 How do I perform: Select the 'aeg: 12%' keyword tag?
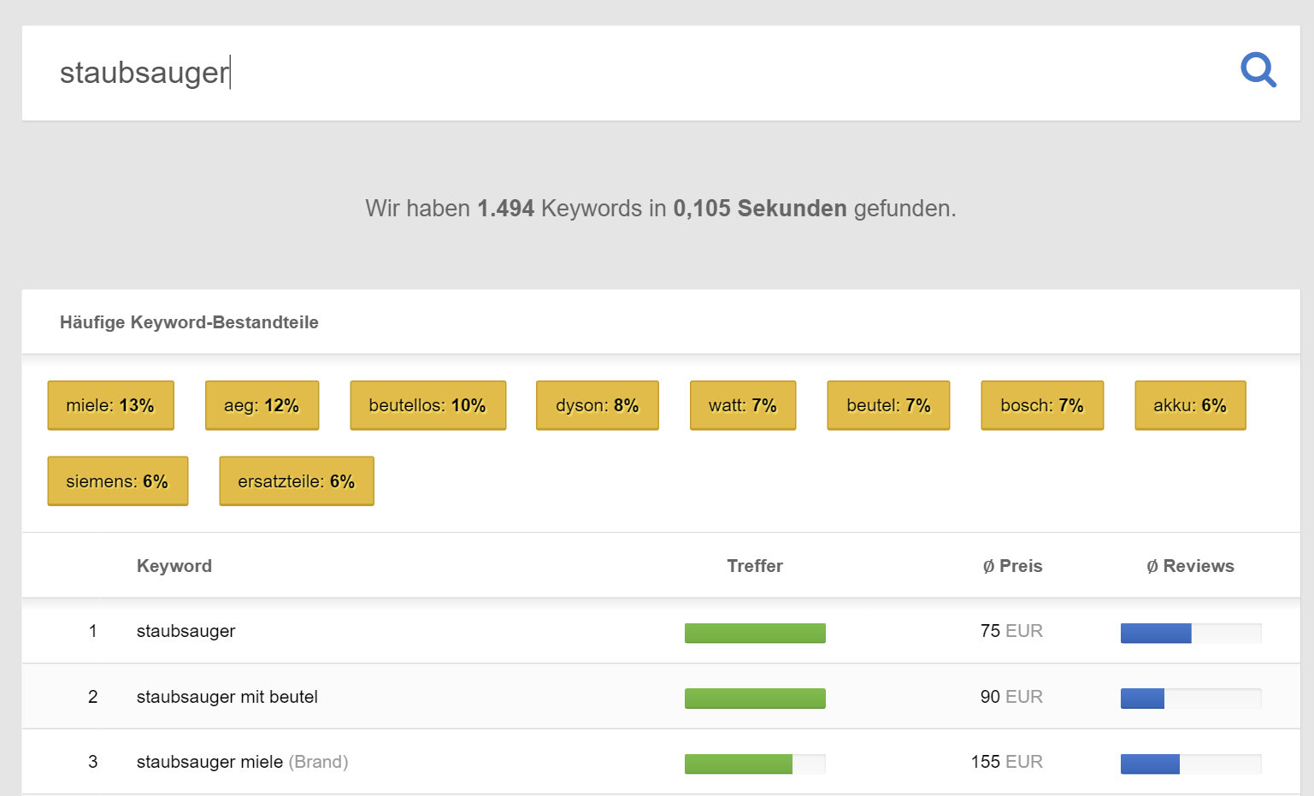click(x=262, y=405)
